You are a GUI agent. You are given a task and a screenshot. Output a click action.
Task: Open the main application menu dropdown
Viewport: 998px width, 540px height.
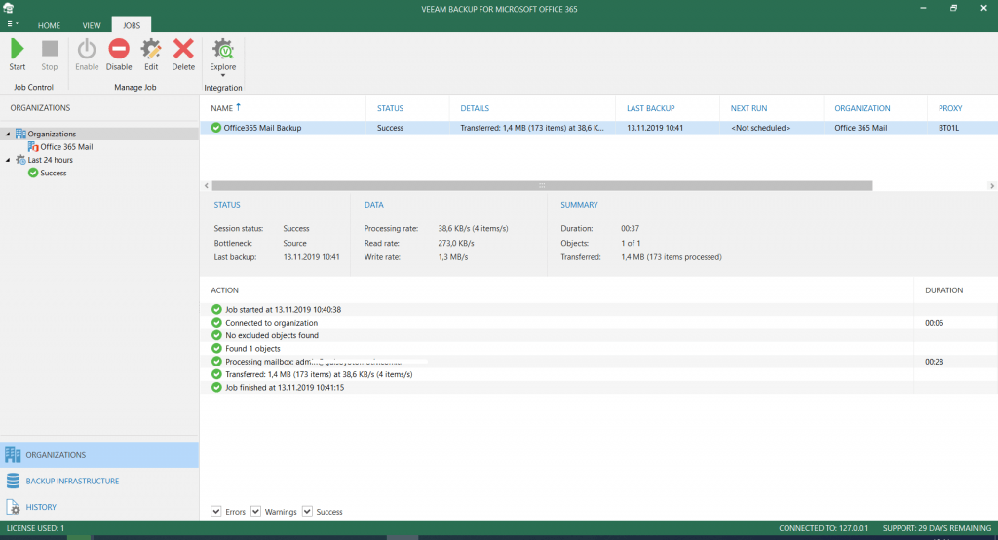(x=12, y=24)
